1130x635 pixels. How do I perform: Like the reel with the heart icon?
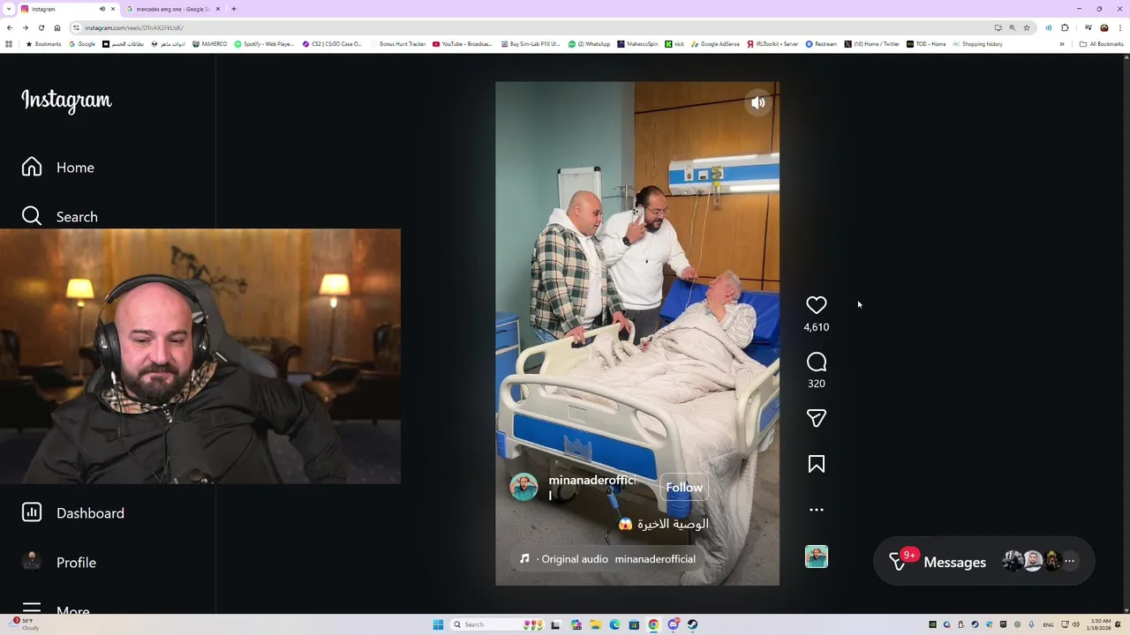[816, 305]
